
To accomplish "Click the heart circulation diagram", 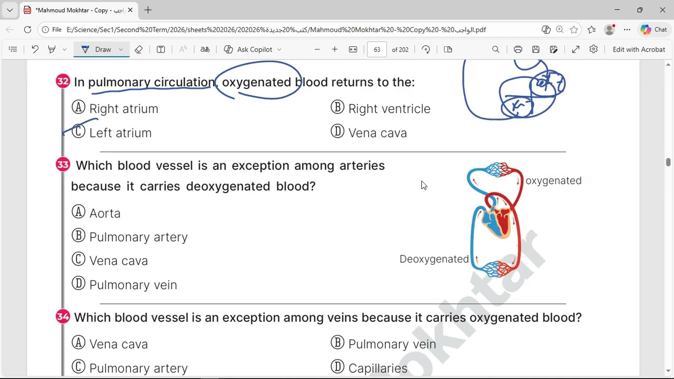I will pyautogui.click(x=495, y=220).
